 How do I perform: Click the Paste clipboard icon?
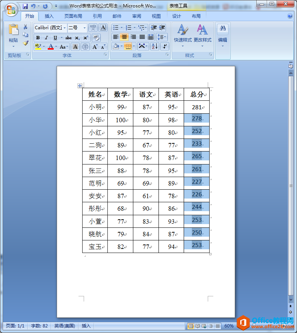(x=13, y=30)
